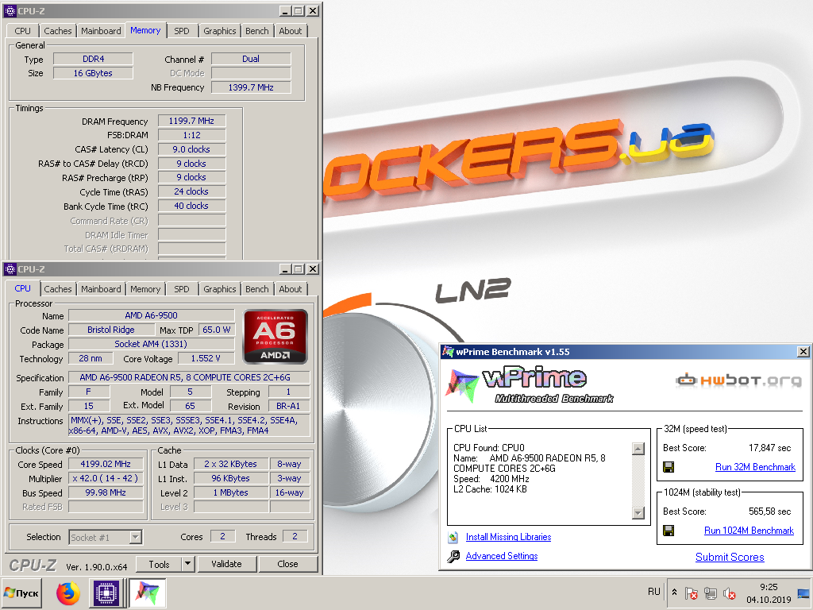Click the Core Speed value 4199.02 MHz
This screenshot has height=610, width=813.
[x=106, y=464]
